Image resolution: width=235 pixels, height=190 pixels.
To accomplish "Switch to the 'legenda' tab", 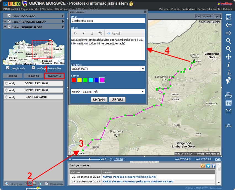I will tap(33, 76).
